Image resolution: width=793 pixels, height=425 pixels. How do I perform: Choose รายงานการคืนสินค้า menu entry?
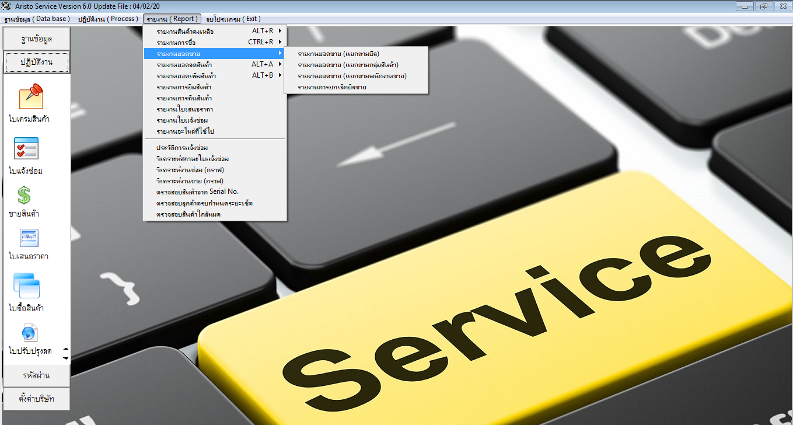click(215, 98)
